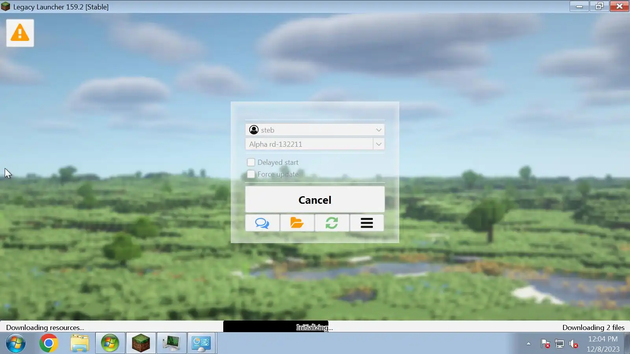Open the monitor terminal taskbar app
The height and width of the screenshot is (354, 630).
(x=171, y=343)
